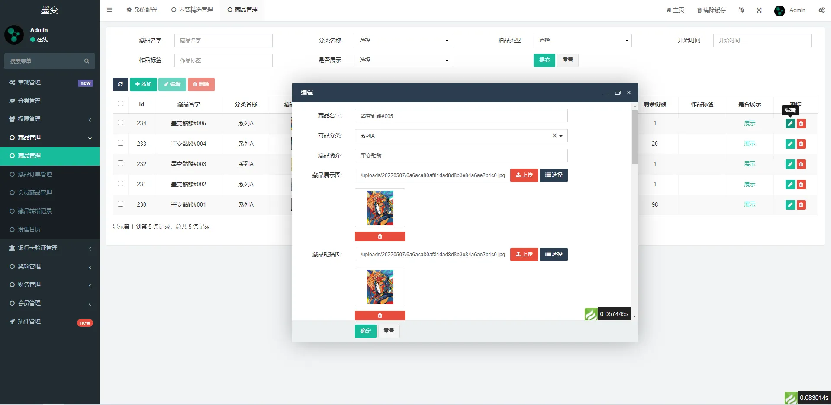Click the 藏品名字 field in edit dialog
The height and width of the screenshot is (405, 831).
coord(461,116)
